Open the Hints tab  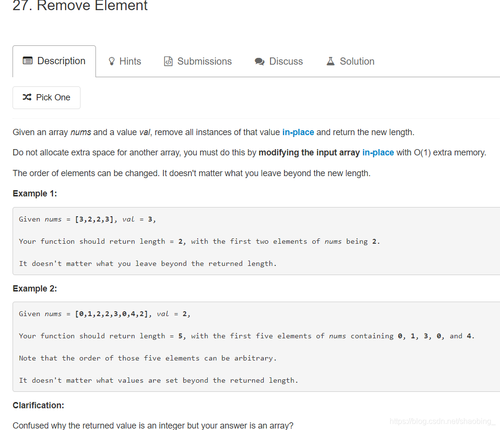coord(130,61)
